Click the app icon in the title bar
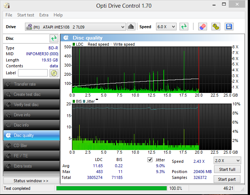250x195 pixels. pyautogui.click(x=7, y=5)
